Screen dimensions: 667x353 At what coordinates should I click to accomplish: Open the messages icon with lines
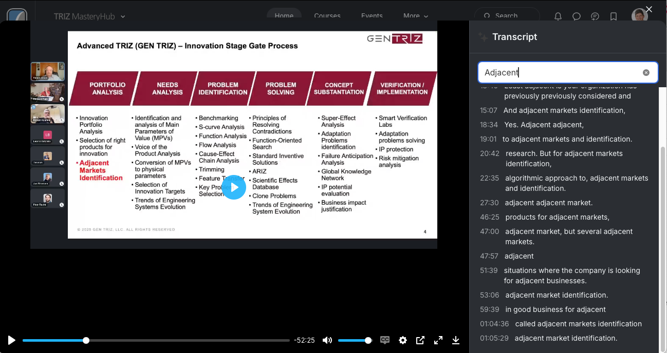[595, 16]
